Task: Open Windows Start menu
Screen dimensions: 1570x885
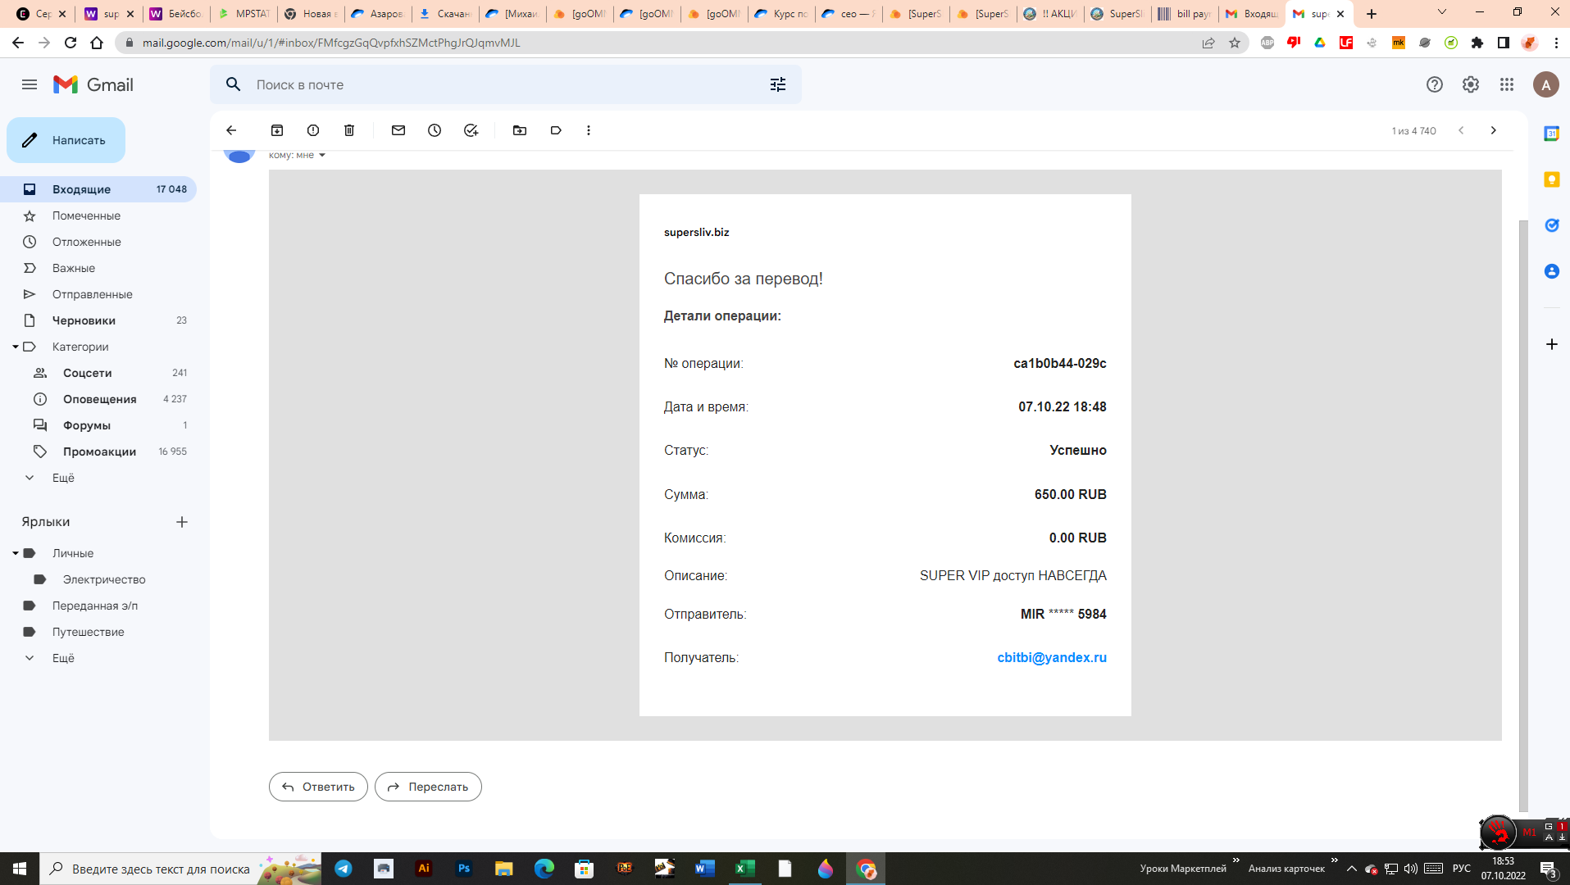Action: point(20,869)
